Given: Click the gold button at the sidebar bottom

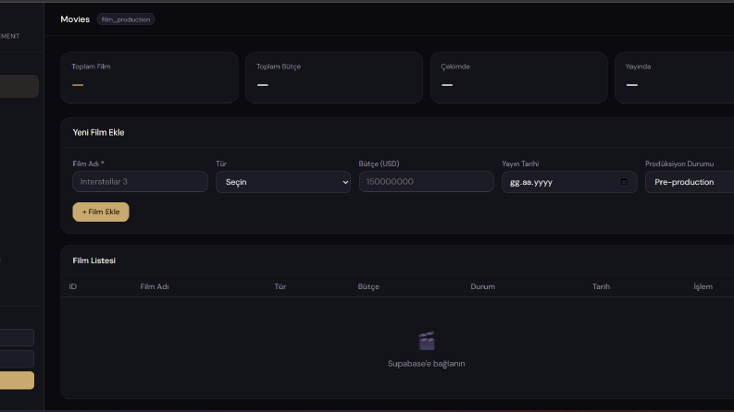Looking at the screenshot, I should coord(17,381).
